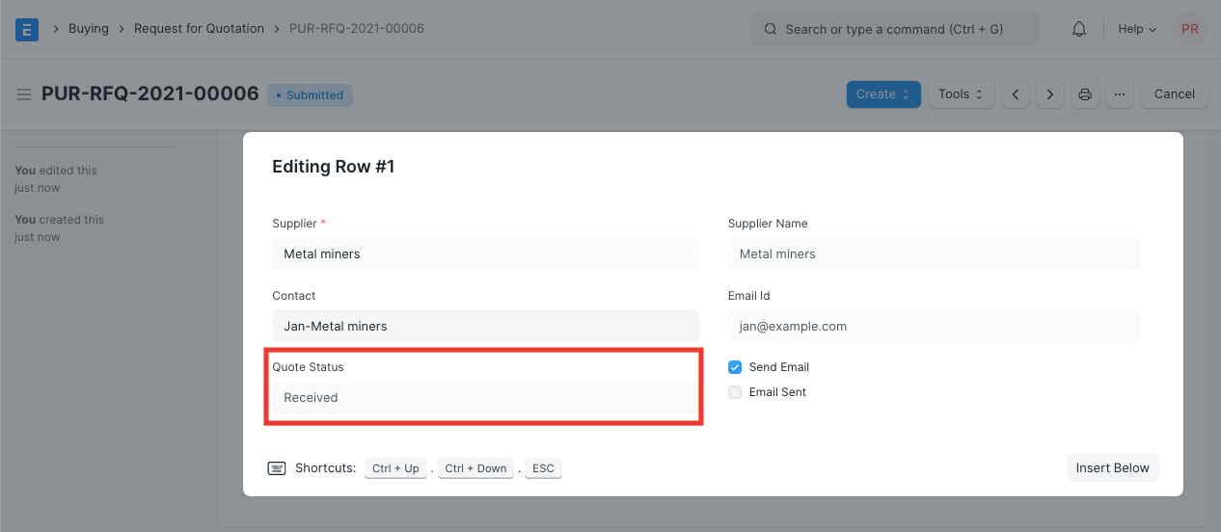Go to previous document arrow
The height and width of the screenshot is (532, 1221).
coord(1016,94)
